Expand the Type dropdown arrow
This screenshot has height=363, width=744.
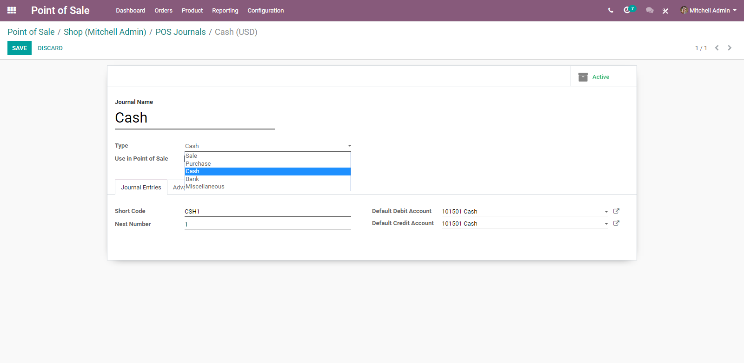click(x=350, y=146)
